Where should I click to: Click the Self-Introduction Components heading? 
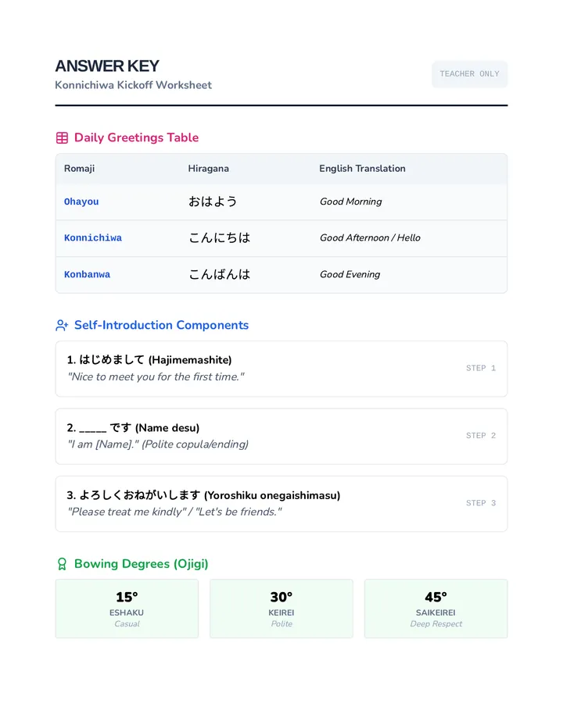pos(161,325)
